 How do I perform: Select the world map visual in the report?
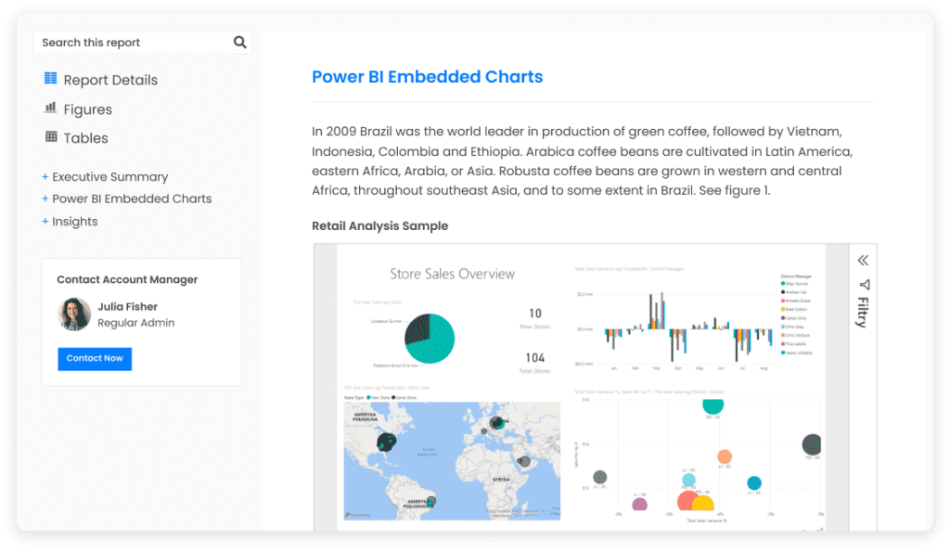[452, 459]
